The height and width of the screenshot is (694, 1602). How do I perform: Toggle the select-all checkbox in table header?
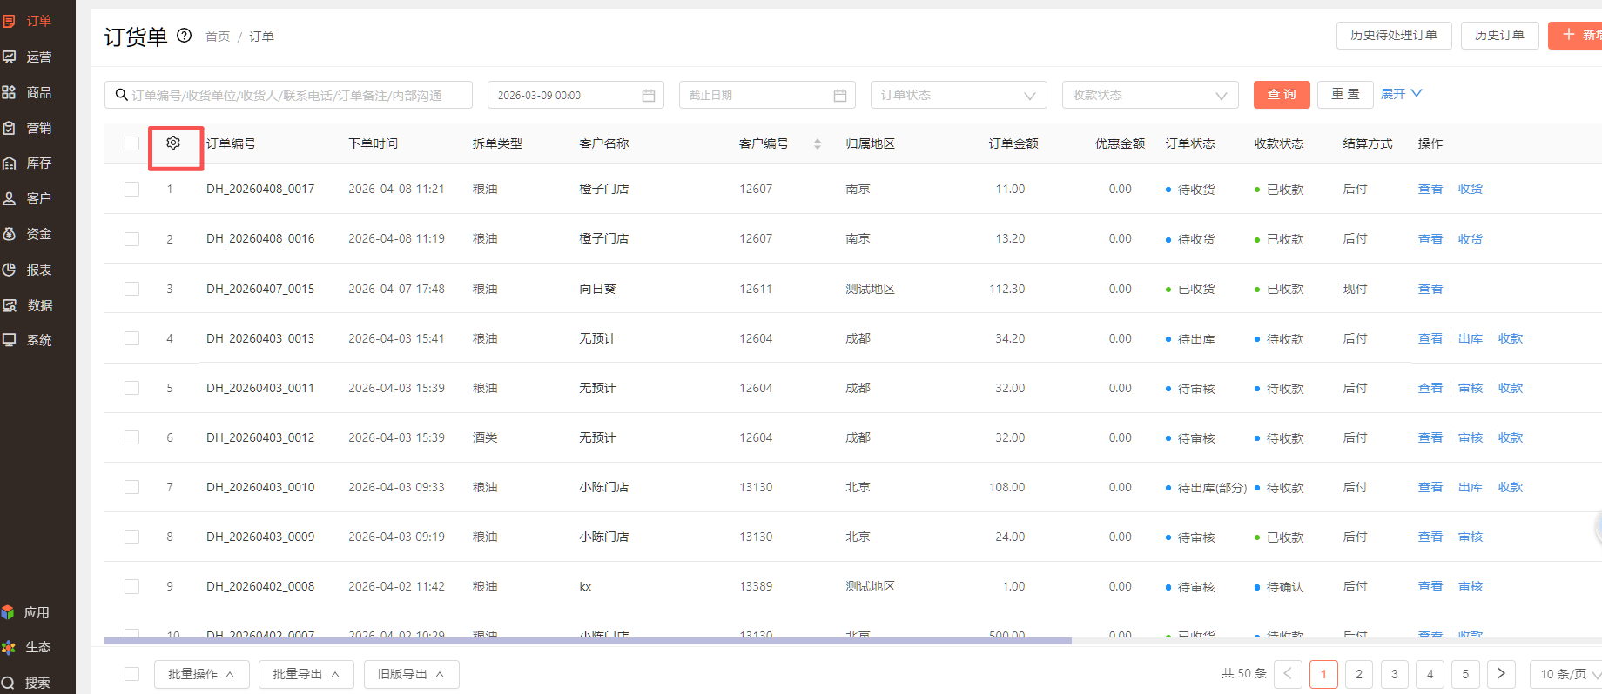coord(131,143)
